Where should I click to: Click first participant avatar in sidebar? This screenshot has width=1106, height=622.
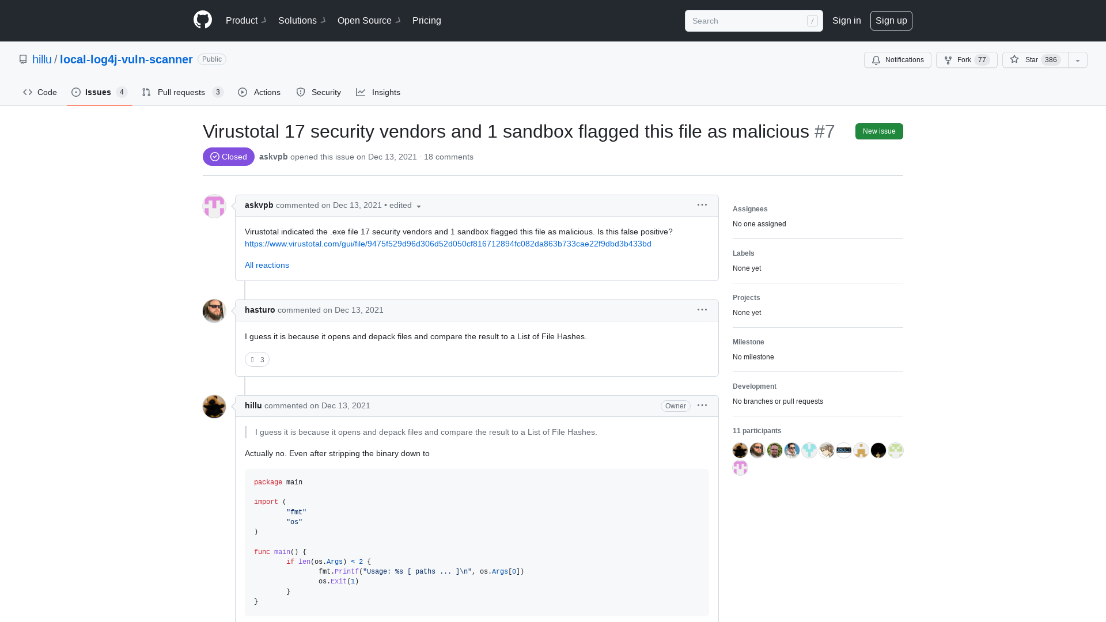[740, 450]
